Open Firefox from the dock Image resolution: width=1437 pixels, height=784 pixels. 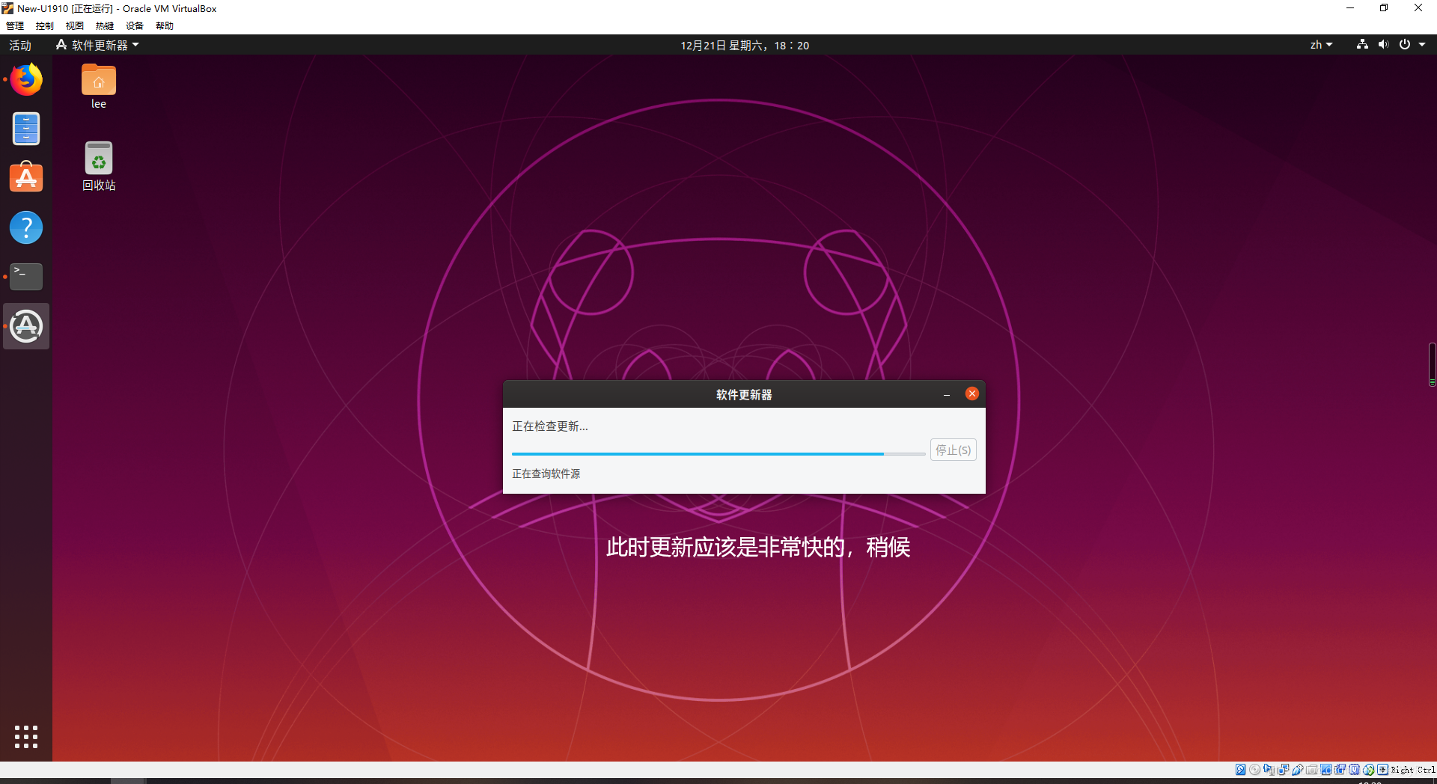25,79
